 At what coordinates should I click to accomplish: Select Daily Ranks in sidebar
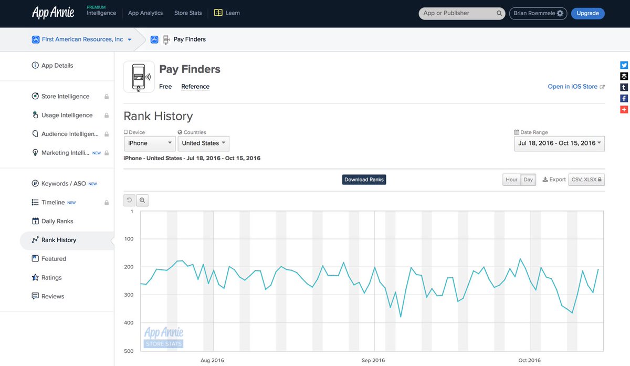click(57, 222)
